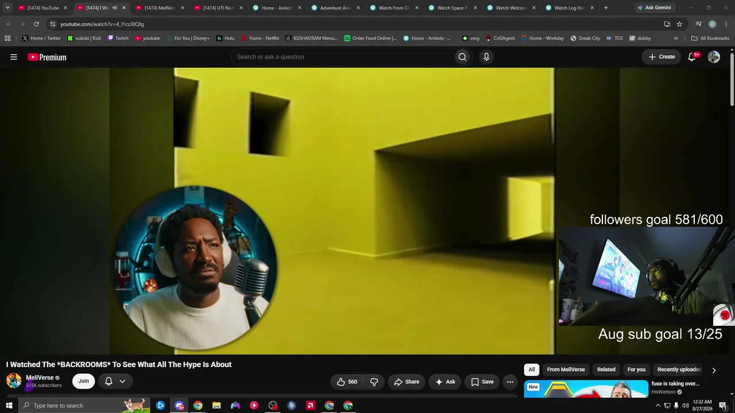Go to YouTube Premium home logo
This screenshot has height=413, width=735.
click(47, 57)
